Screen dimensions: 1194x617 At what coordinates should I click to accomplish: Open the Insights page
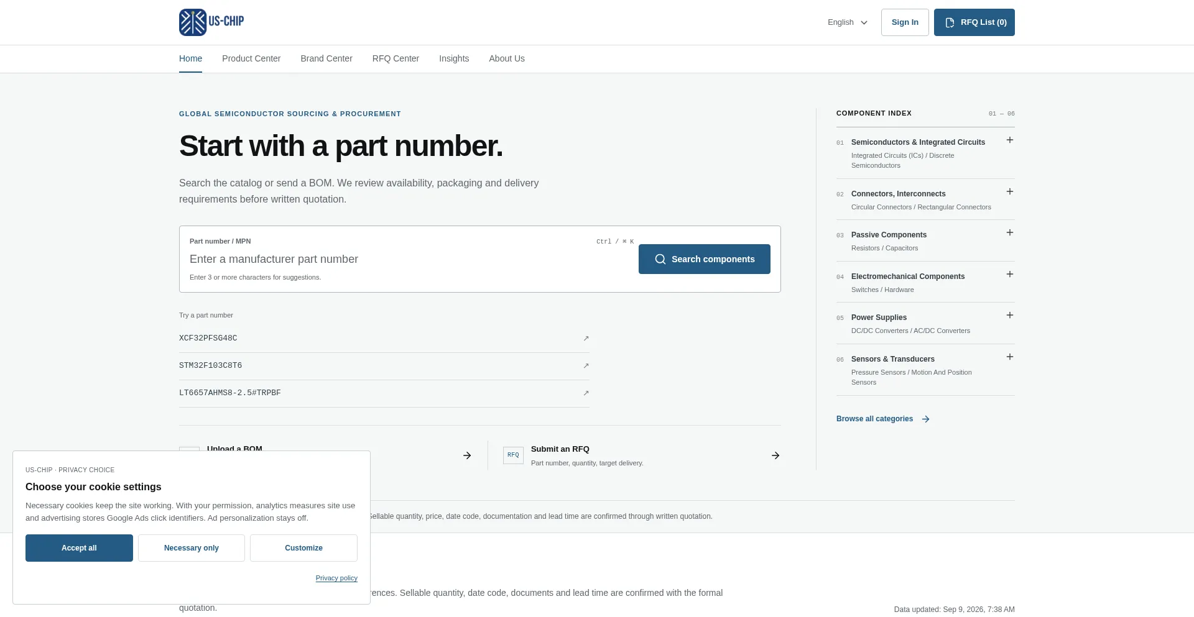pos(454,58)
